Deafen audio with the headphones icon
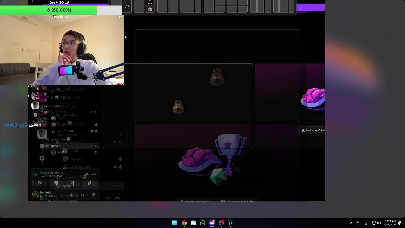405x228 pixels. click(82, 194)
